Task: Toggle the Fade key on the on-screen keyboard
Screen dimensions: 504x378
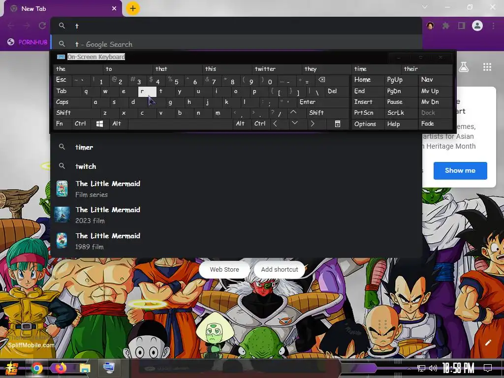Action: [x=436, y=124]
